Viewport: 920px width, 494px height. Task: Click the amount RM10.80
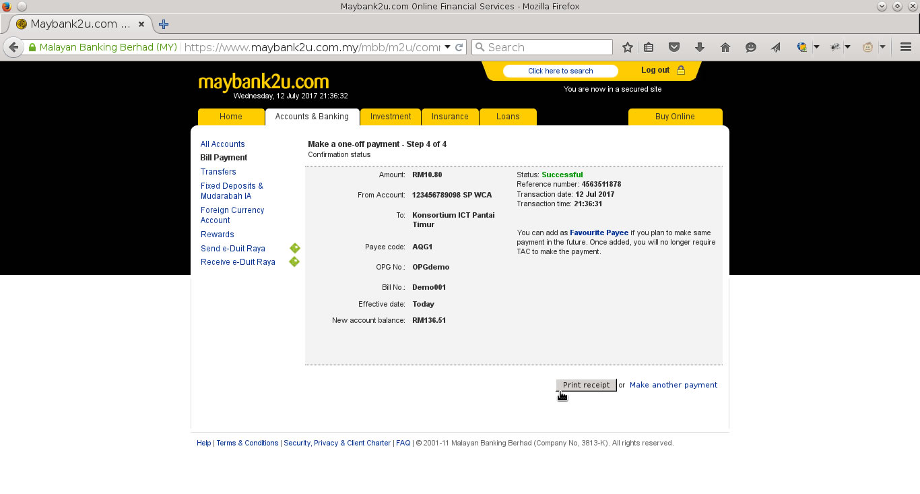[x=427, y=175]
